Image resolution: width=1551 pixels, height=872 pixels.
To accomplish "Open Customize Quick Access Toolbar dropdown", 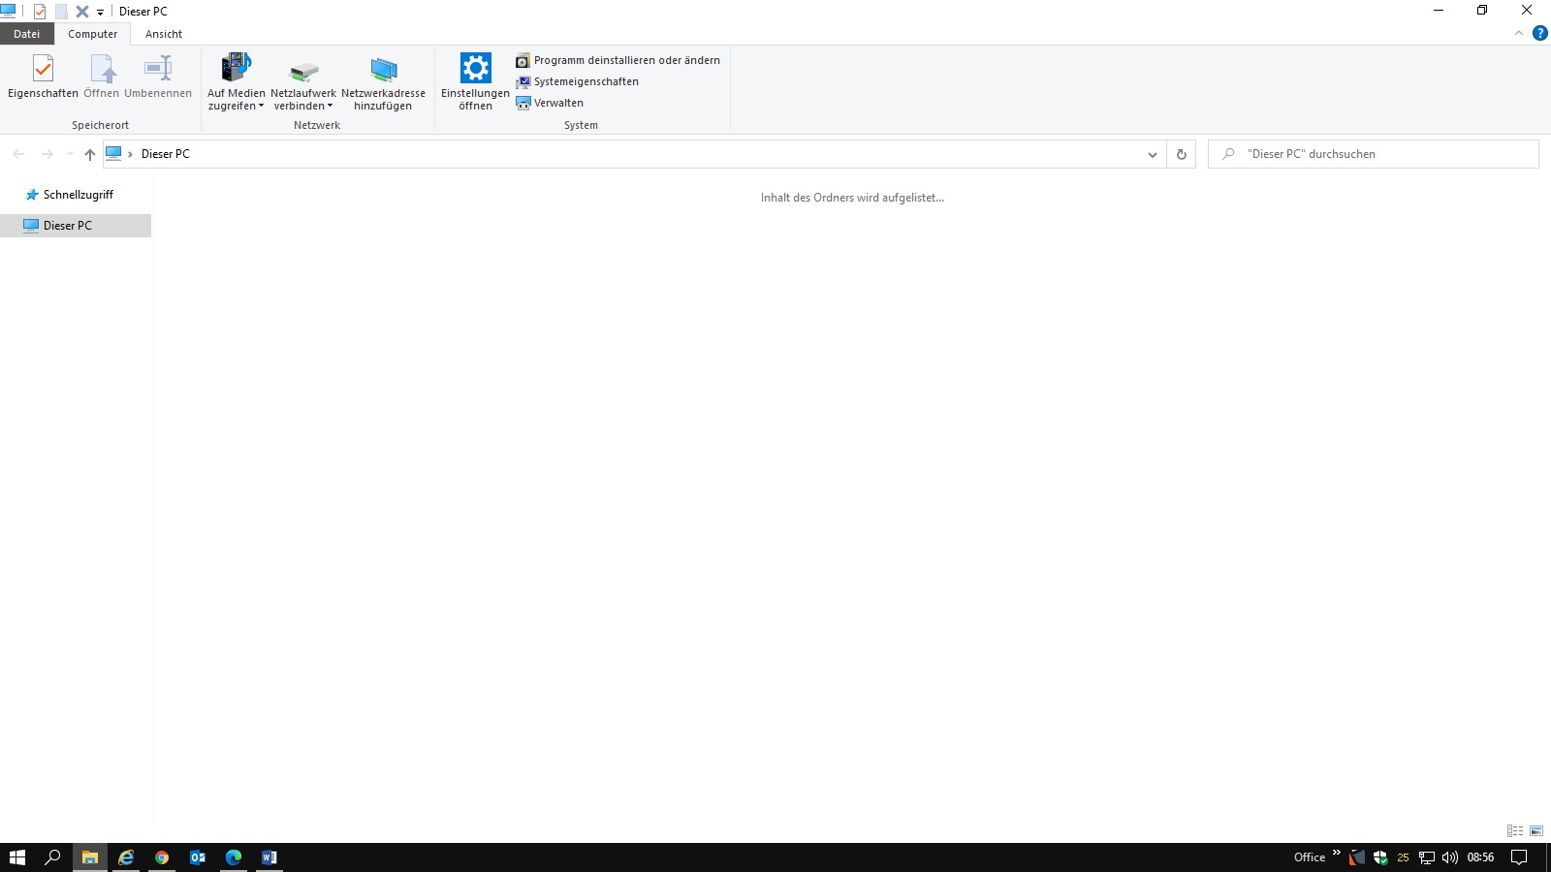I will 100,13.
